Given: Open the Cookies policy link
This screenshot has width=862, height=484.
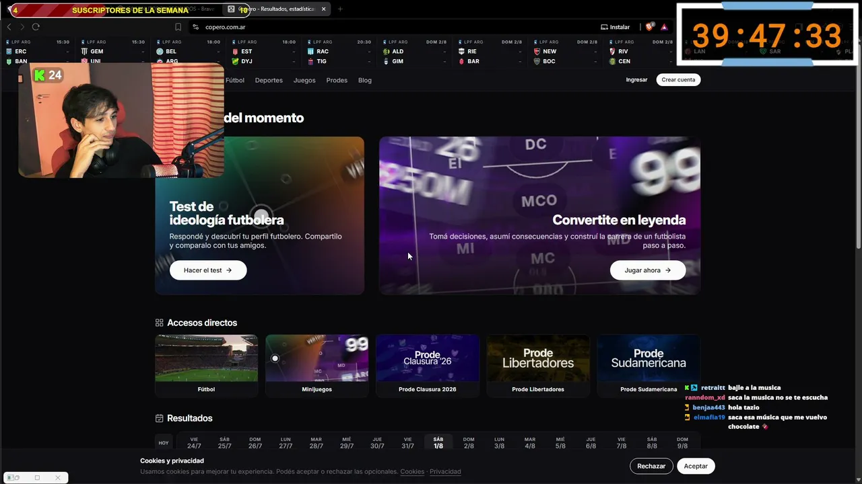Looking at the screenshot, I should click(412, 472).
